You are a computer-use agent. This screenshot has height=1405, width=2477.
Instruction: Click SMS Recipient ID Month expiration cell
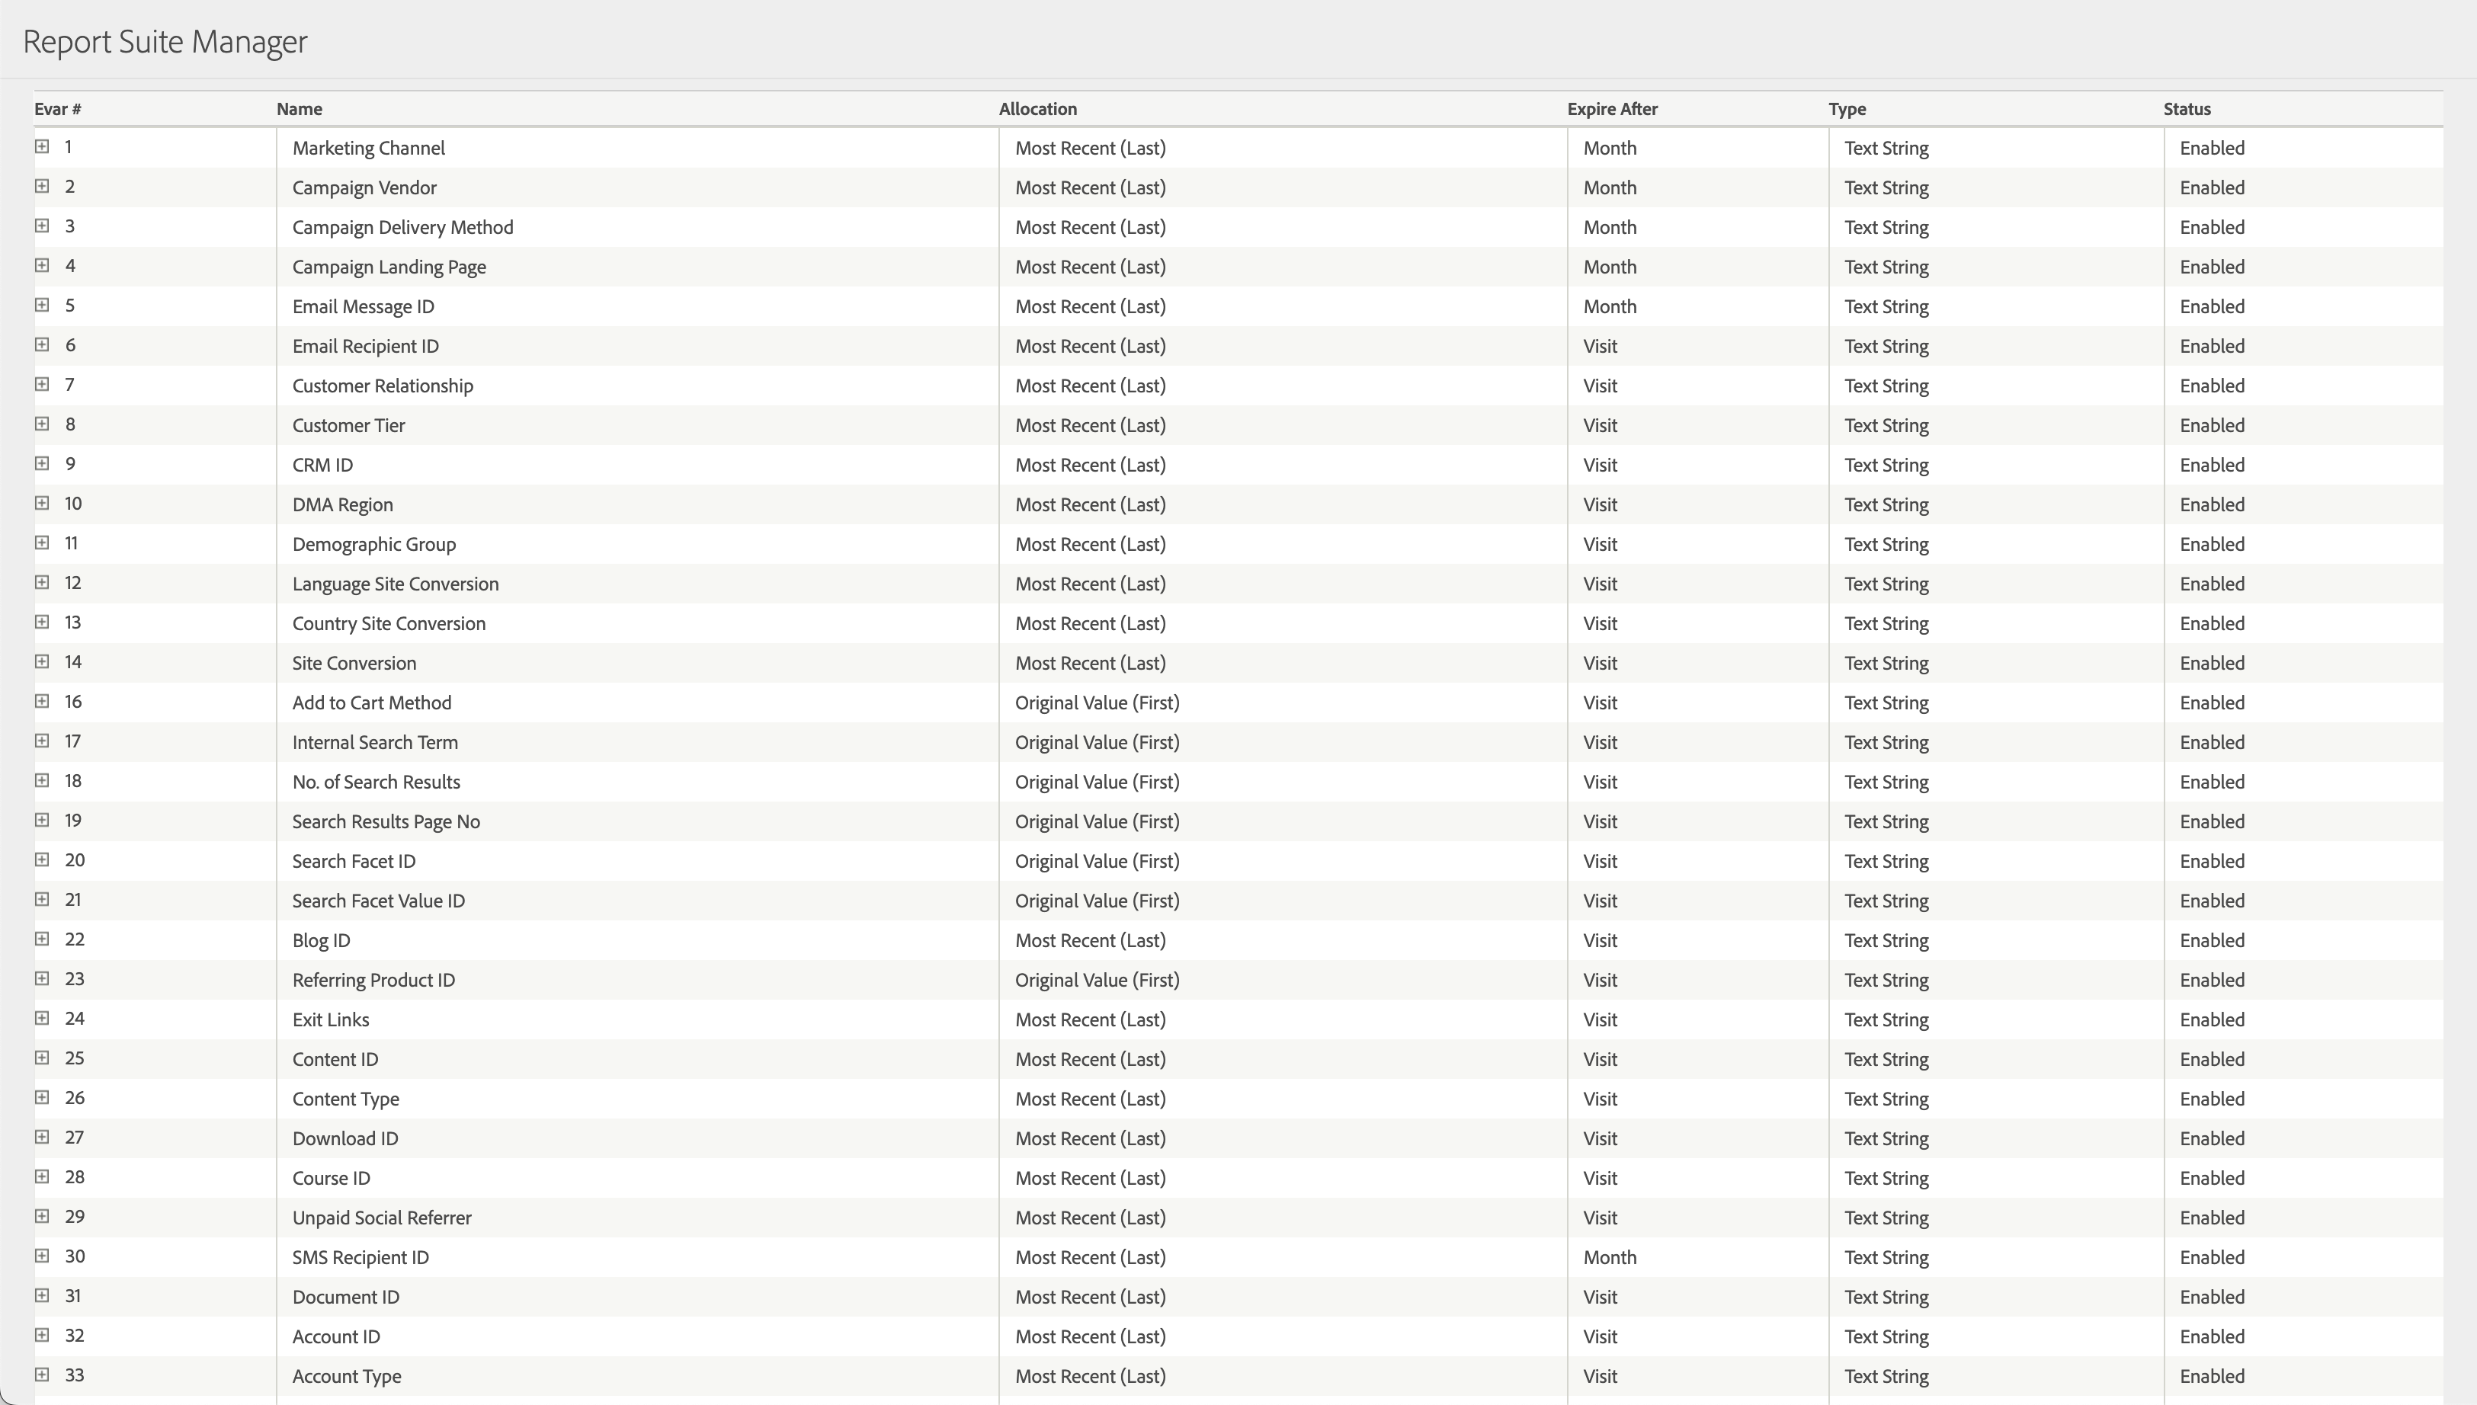(1610, 1257)
